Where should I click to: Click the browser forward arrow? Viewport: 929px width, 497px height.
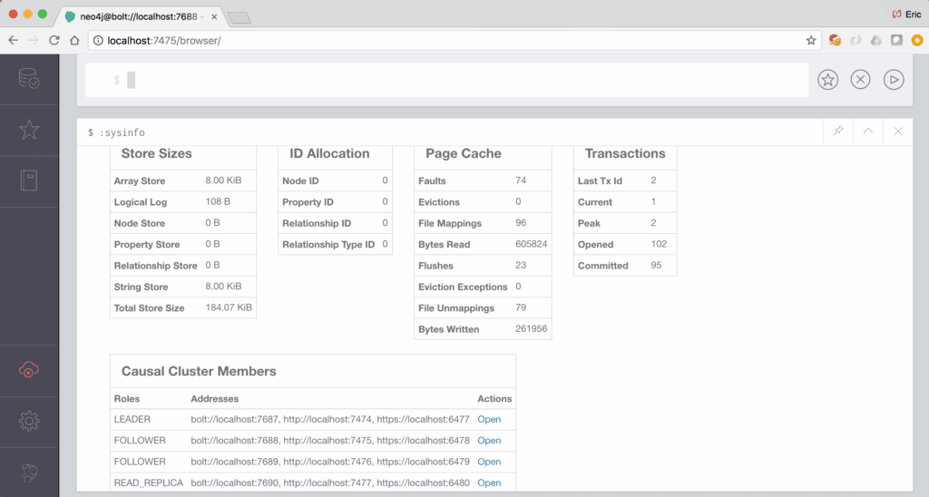pyautogui.click(x=34, y=40)
